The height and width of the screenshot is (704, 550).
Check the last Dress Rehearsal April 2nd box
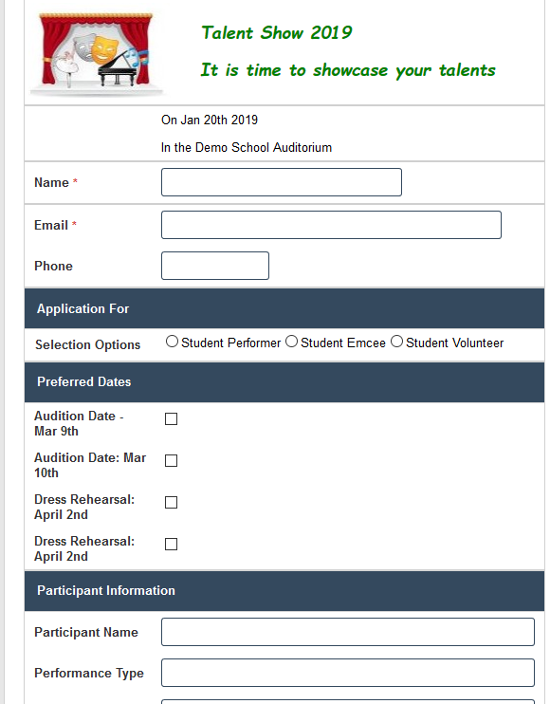[171, 545]
